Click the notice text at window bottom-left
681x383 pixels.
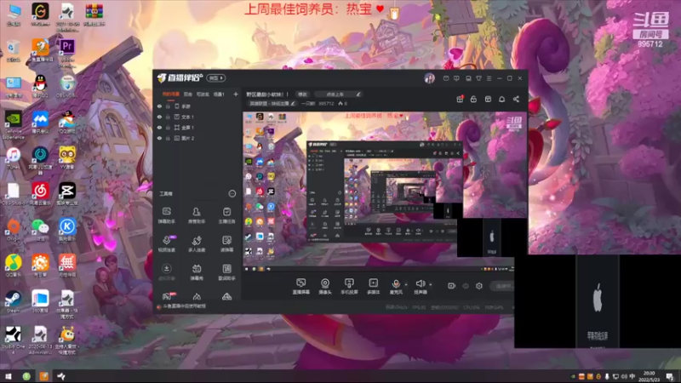click(x=185, y=306)
